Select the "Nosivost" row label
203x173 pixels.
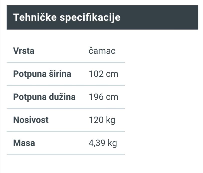(31, 120)
